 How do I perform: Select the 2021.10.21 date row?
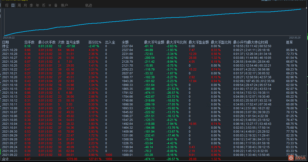tap(10, 73)
